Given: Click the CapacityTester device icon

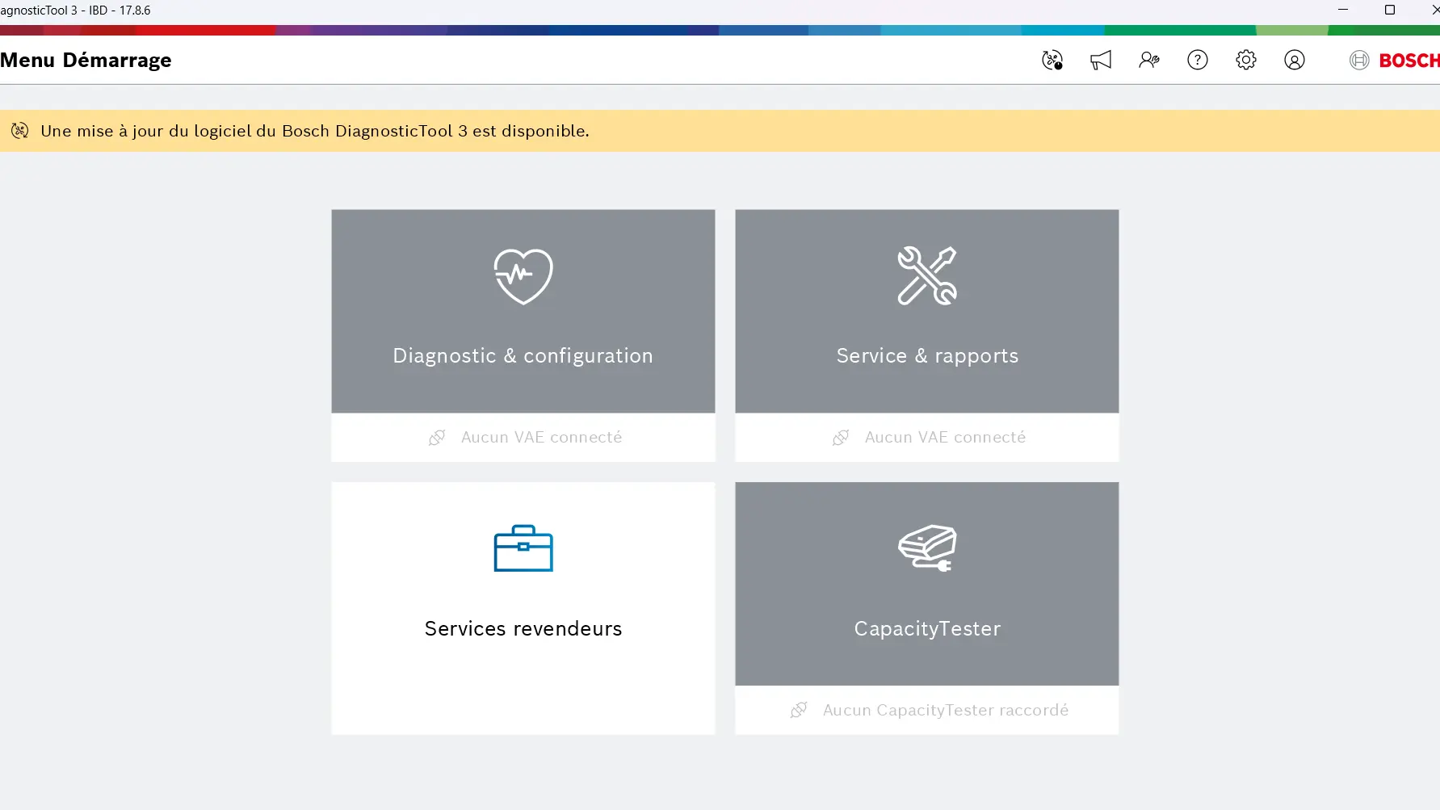Looking at the screenshot, I should (926, 548).
